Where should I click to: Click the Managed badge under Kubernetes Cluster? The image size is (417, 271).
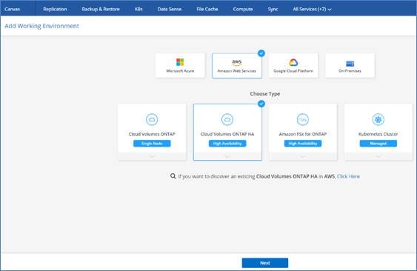pyautogui.click(x=378, y=144)
